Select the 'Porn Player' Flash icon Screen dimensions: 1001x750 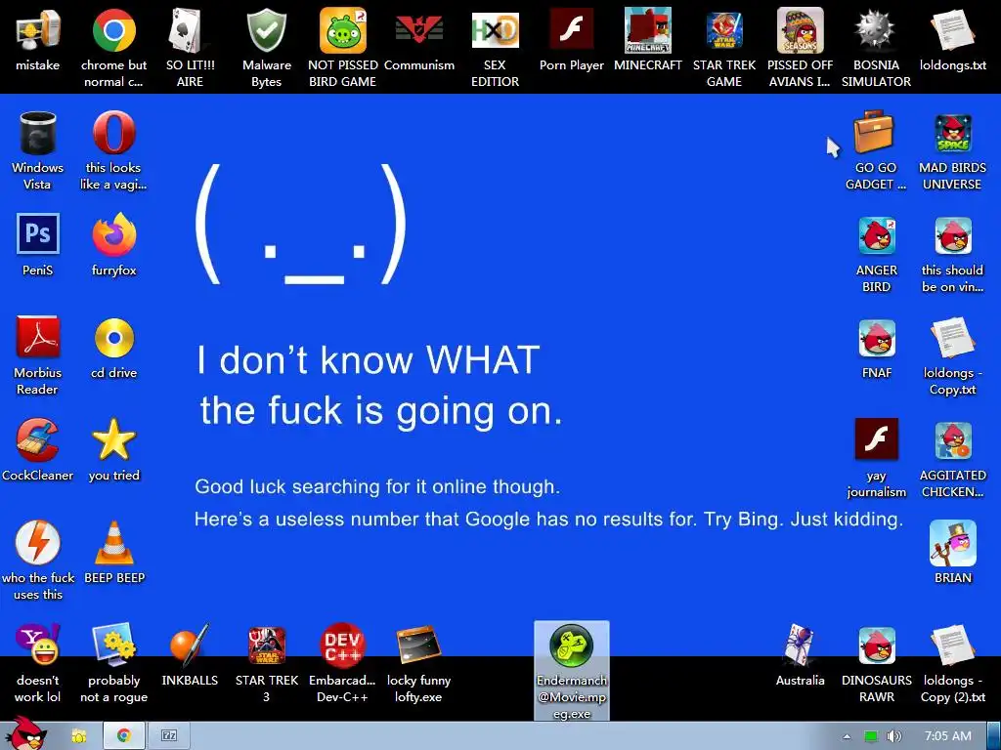571,39
